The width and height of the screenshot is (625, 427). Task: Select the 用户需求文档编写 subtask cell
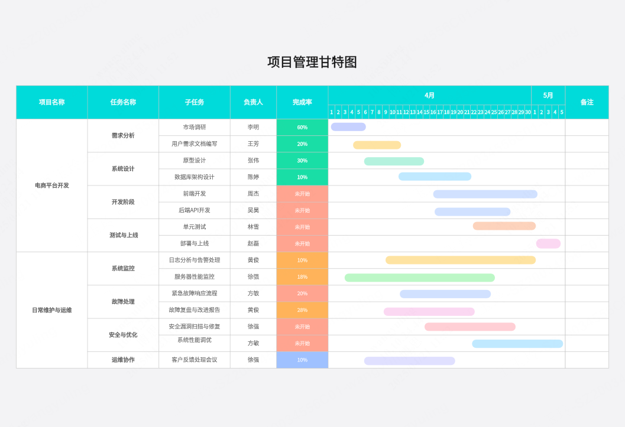[x=195, y=144]
